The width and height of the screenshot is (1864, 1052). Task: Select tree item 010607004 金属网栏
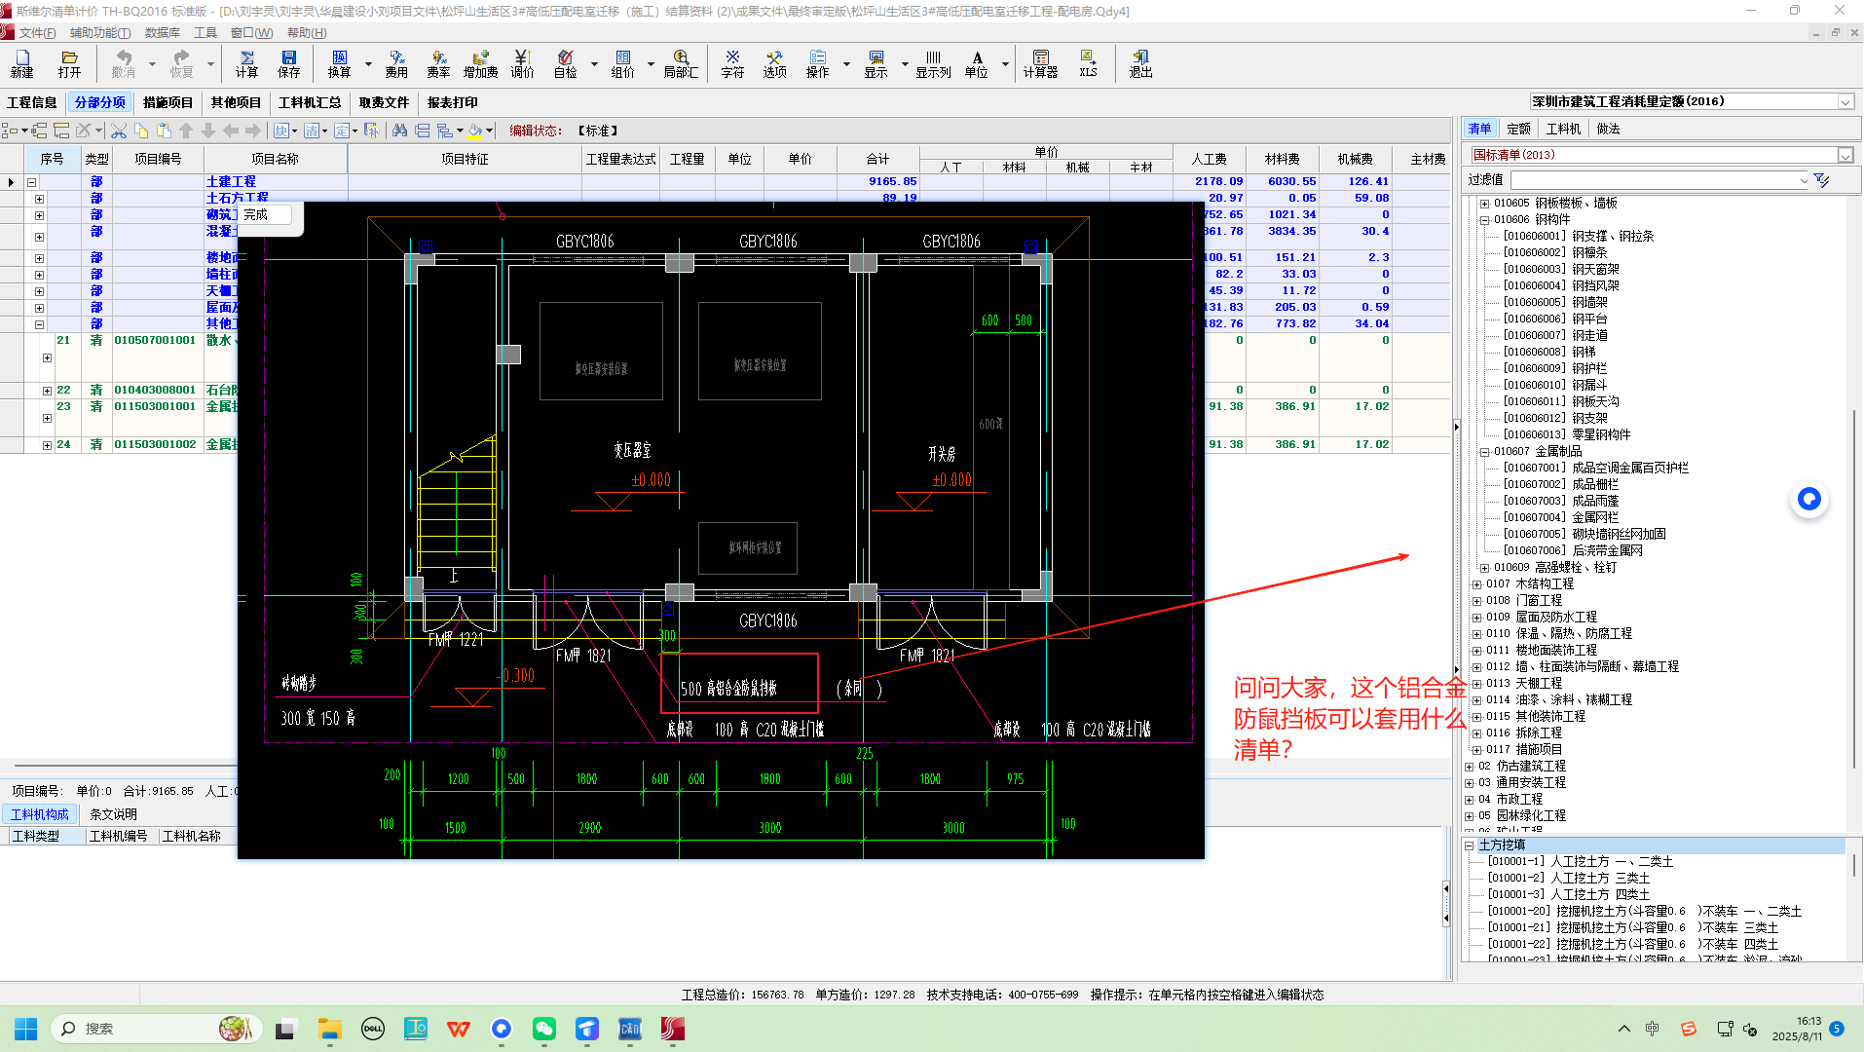click(1561, 518)
